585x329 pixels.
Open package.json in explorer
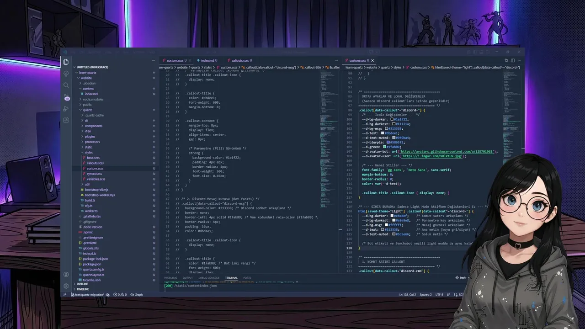click(92, 264)
